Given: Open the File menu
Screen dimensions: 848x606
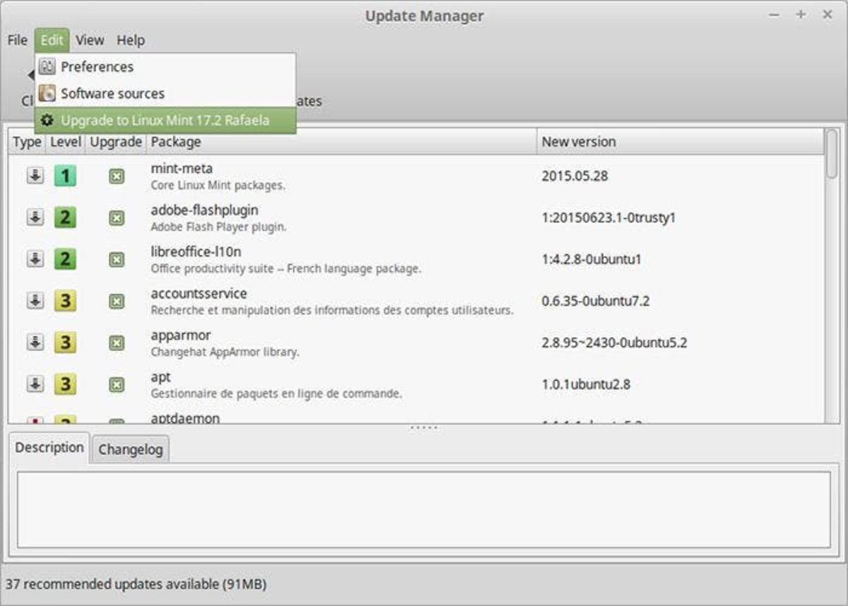Looking at the screenshot, I should click(16, 40).
